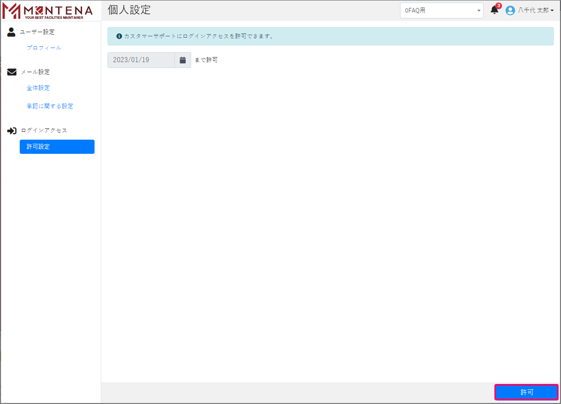Open 全体設定 mail settings
The width and height of the screenshot is (561, 404).
tap(38, 88)
